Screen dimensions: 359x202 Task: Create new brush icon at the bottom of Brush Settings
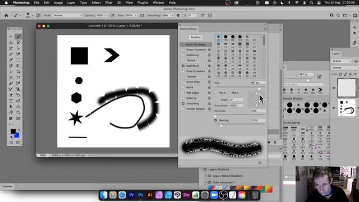pyautogui.click(x=260, y=163)
